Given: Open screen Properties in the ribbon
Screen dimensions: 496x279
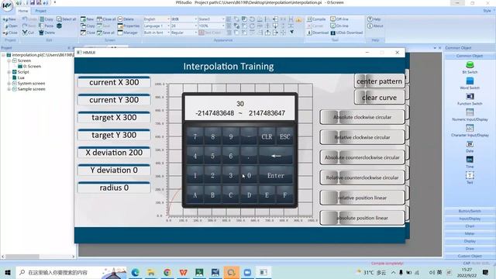Looking at the screenshot, I should (x=129, y=26).
